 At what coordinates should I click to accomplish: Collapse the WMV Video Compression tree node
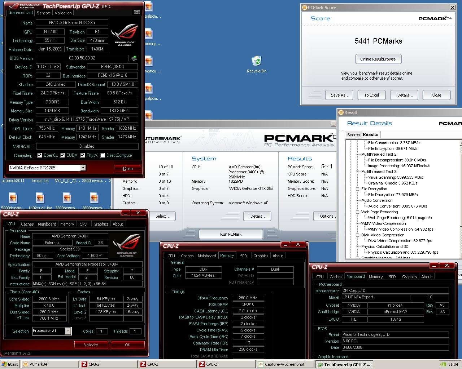click(358, 223)
